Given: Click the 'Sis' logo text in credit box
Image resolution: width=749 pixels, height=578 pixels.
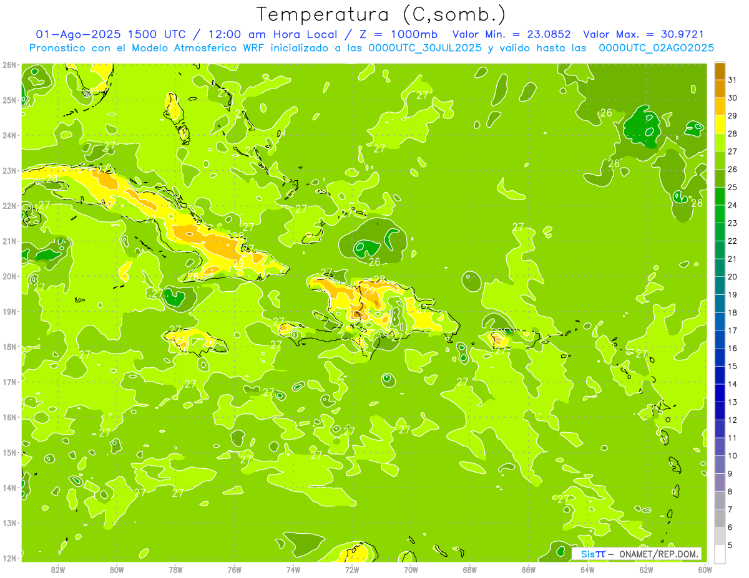Looking at the screenshot, I should coord(588,554).
